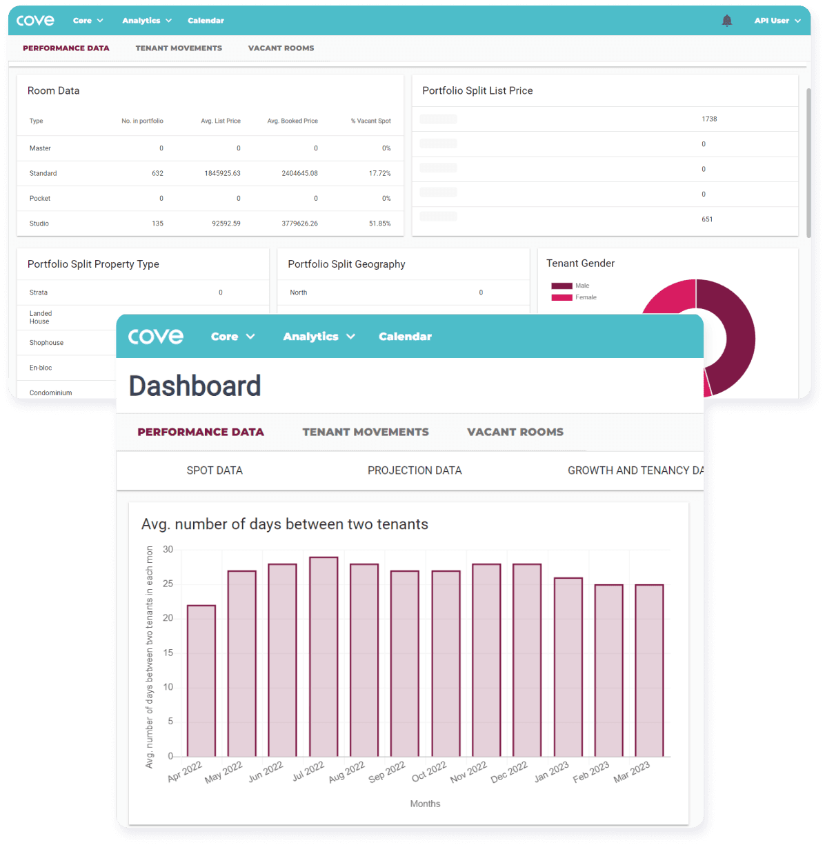Click the vertical scrollbar on the right edge
Image resolution: width=825 pixels, height=845 pixels.
(x=808, y=162)
